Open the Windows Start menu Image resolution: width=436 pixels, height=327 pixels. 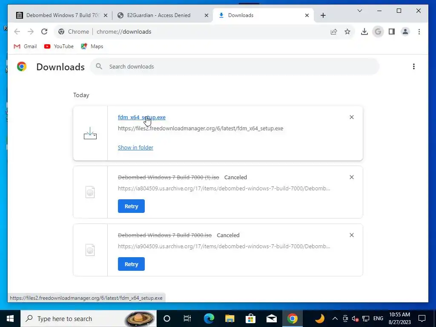point(10,318)
